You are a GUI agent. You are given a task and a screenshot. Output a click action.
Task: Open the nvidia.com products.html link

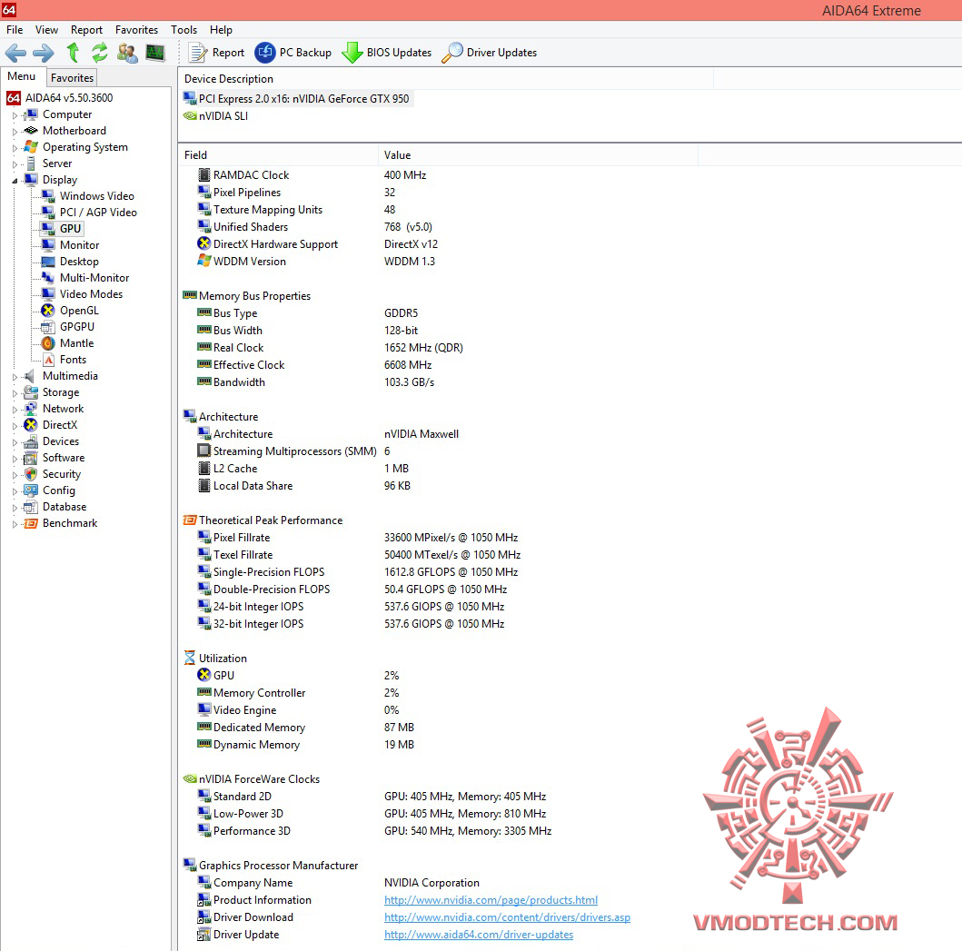(491, 900)
